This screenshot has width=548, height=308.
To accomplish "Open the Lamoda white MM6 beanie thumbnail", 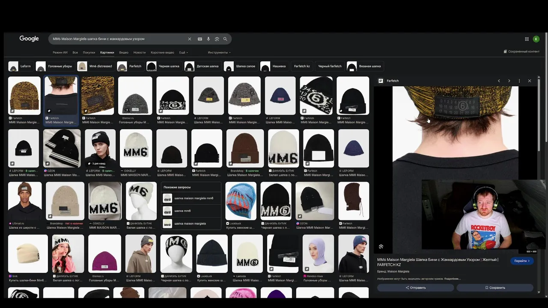I will click(x=247, y=254).
